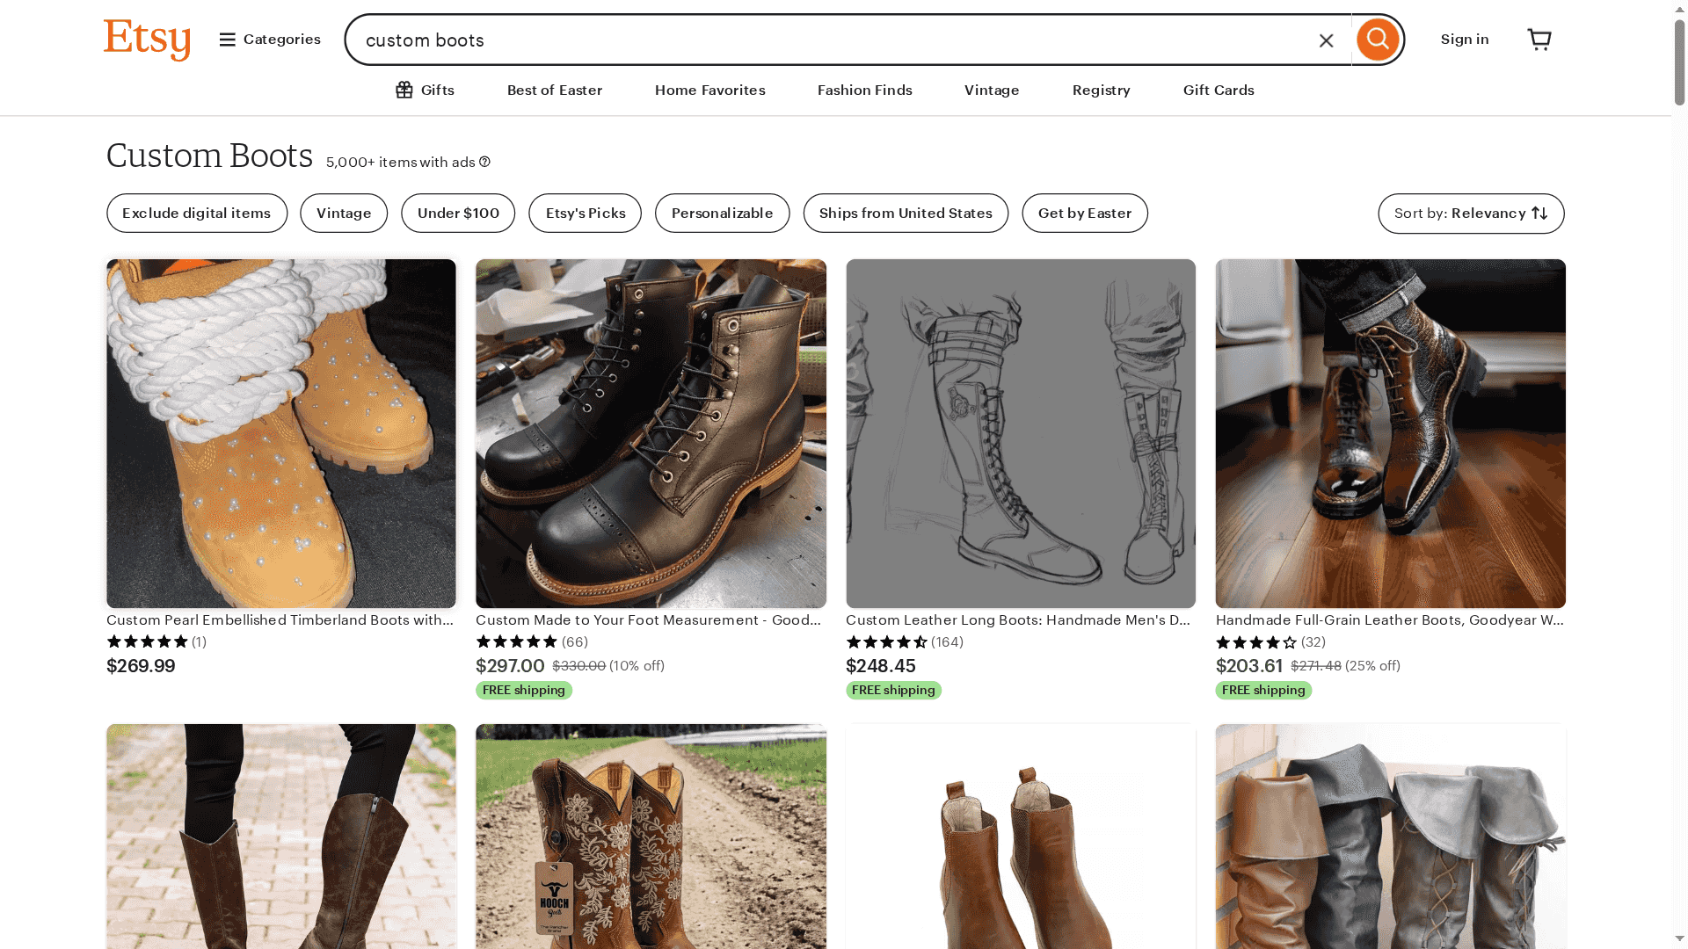
Task: Enable the 'Get by Easter' filter
Action: [x=1084, y=213]
